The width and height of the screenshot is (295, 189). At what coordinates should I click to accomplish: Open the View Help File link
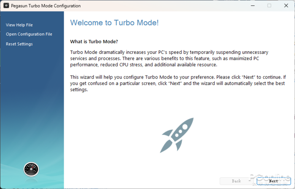(19, 25)
